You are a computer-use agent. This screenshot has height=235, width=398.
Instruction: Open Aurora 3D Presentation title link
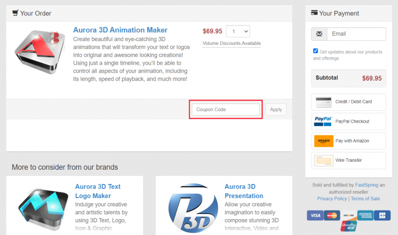click(244, 191)
